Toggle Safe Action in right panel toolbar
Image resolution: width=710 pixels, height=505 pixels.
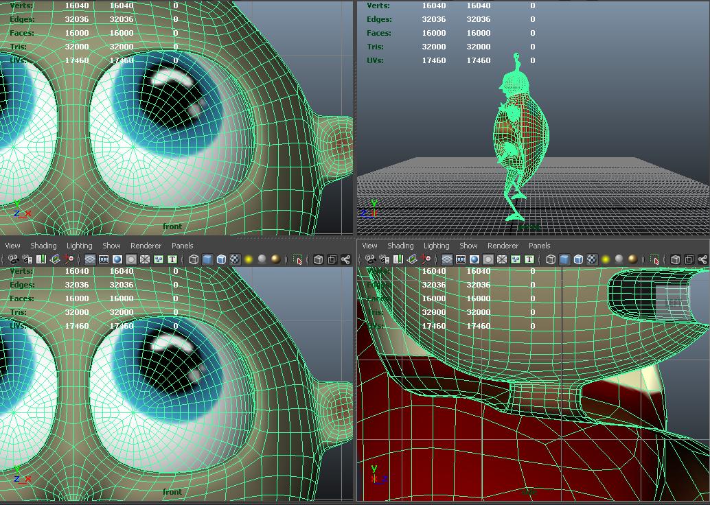point(515,259)
